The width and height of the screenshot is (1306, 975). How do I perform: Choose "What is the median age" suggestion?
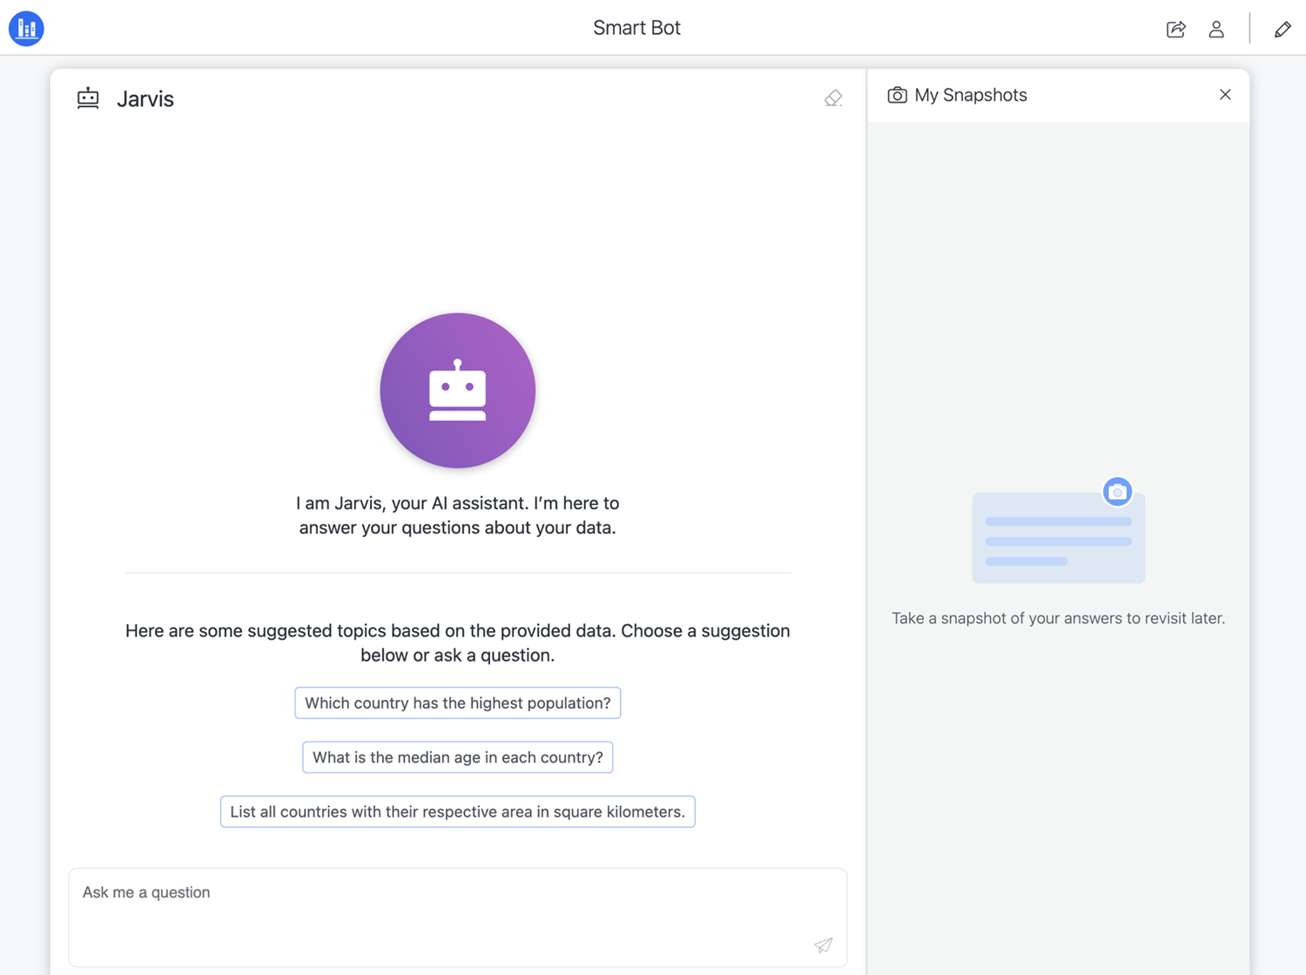457,757
